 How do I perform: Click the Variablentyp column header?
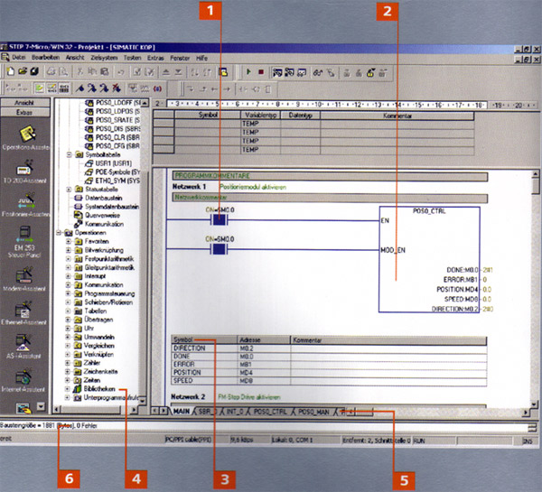click(x=260, y=115)
